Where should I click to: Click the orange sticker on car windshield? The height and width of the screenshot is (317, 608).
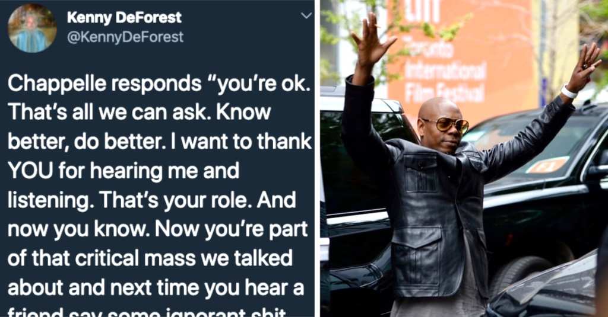click(547, 165)
